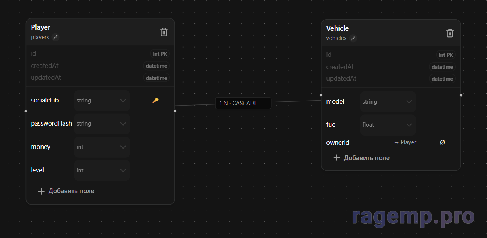Follow the → Player reference link

coord(405,142)
